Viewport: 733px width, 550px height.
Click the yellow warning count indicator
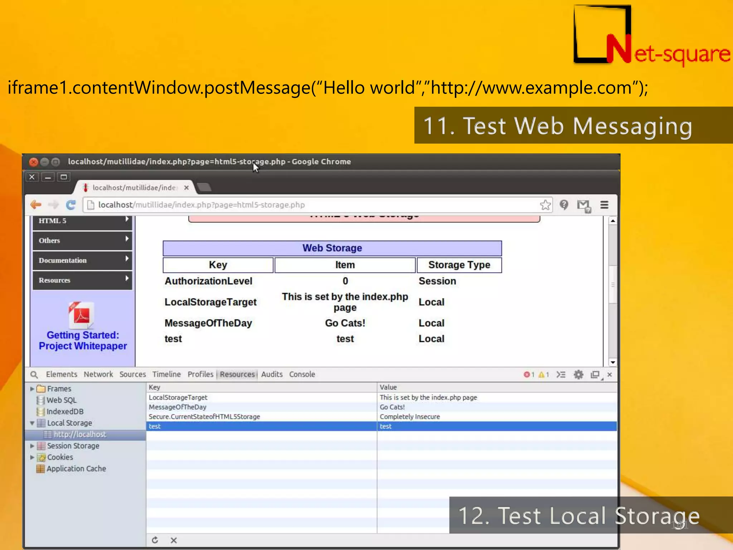(544, 375)
